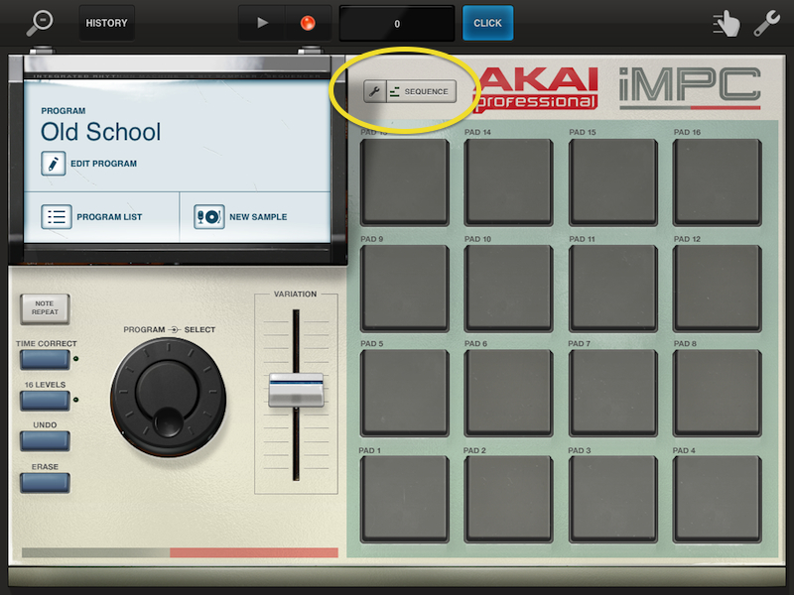Choose NEW SAMPLE label

click(258, 217)
